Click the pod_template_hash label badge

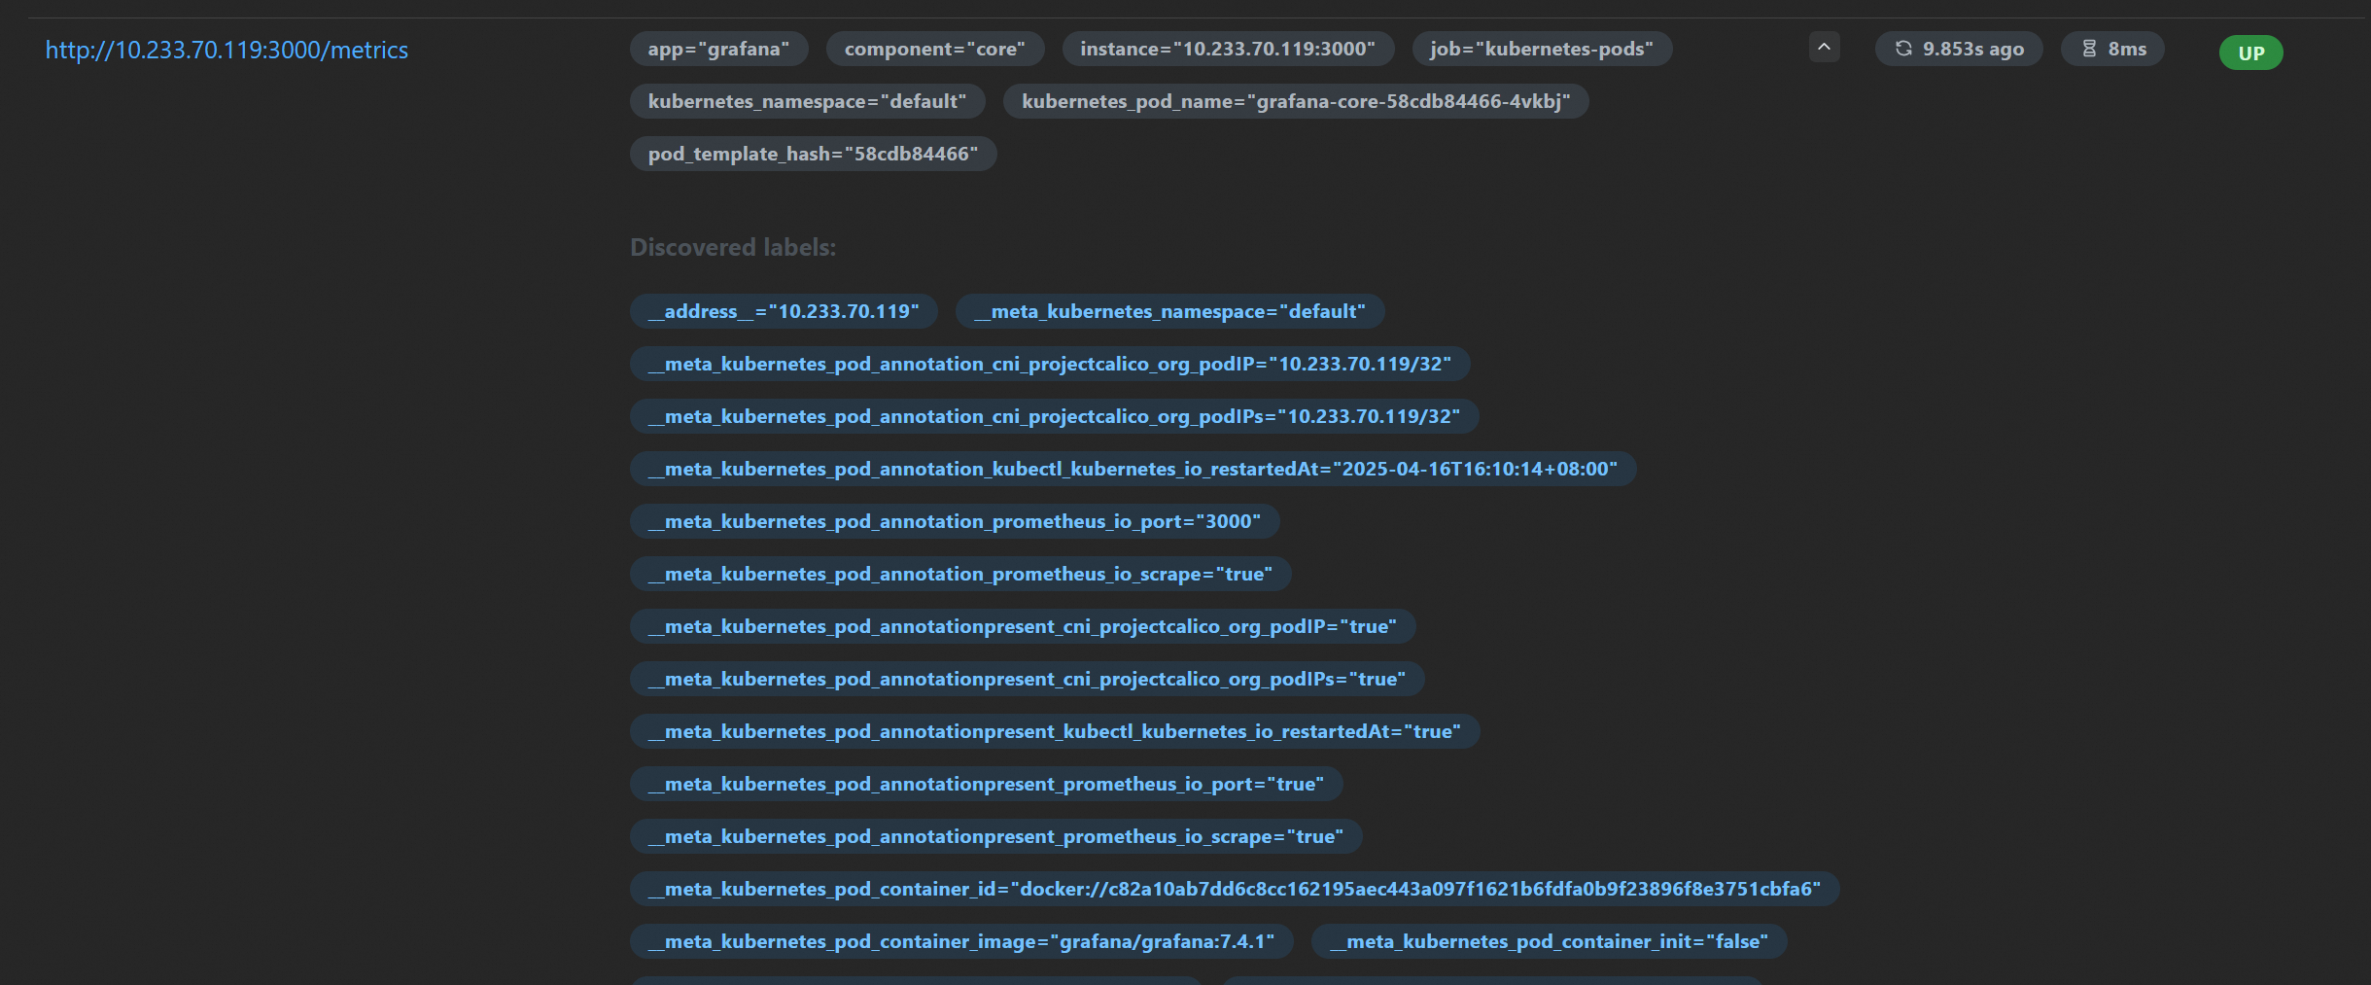813,154
